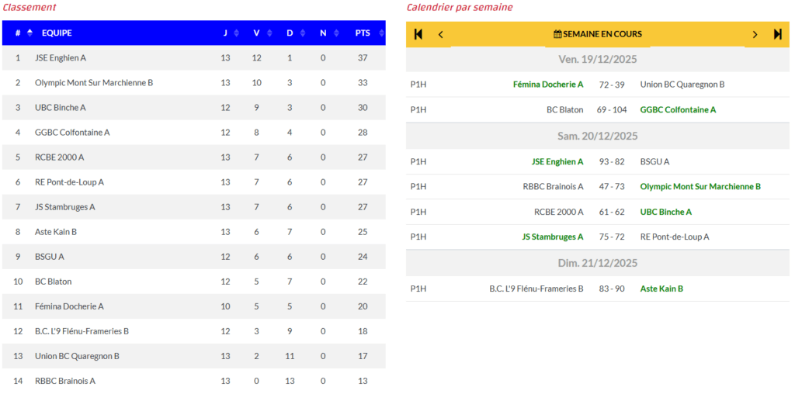The width and height of the screenshot is (795, 401).
Task: Click GGBC Colfontaine A in calendar
Action: tap(677, 110)
